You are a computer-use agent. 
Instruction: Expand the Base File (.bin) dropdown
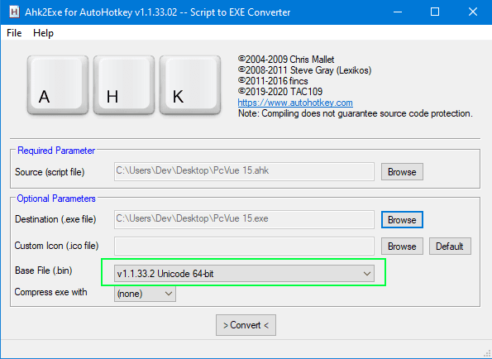click(244, 273)
